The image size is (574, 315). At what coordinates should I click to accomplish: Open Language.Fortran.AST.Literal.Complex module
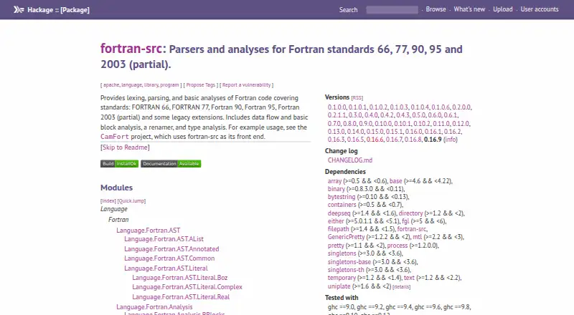coord(187,287)
